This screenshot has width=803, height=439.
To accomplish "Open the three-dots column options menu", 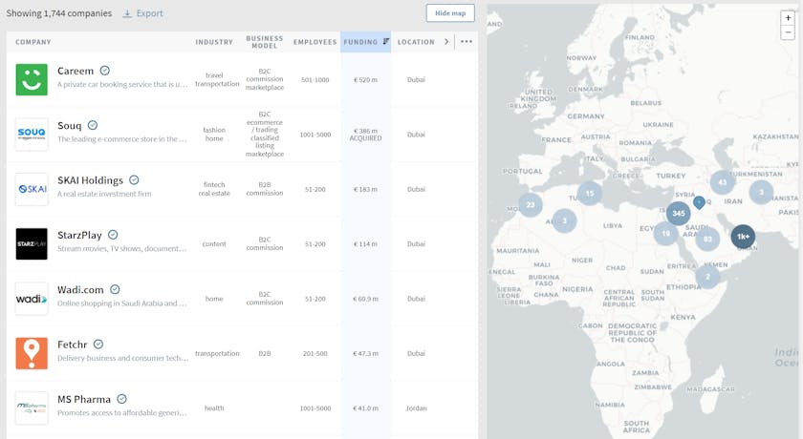I will (x=467, y=42).
